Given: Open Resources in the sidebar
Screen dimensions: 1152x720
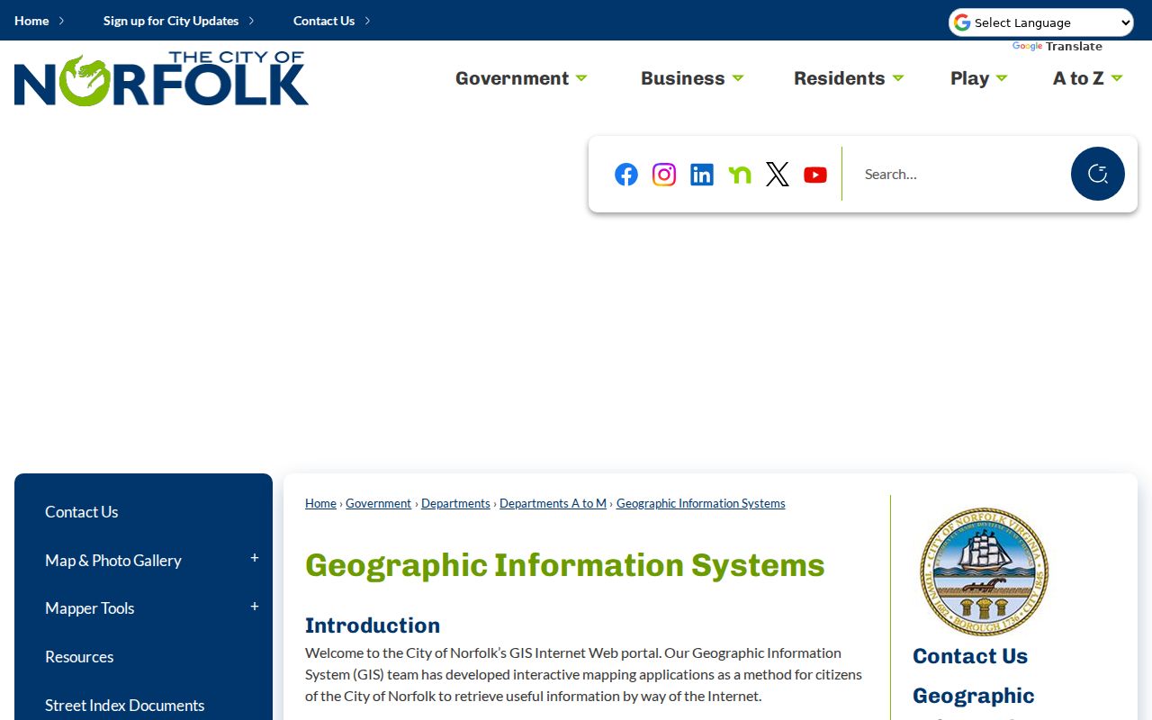Looking at the screenshot, I should point(79,657).
